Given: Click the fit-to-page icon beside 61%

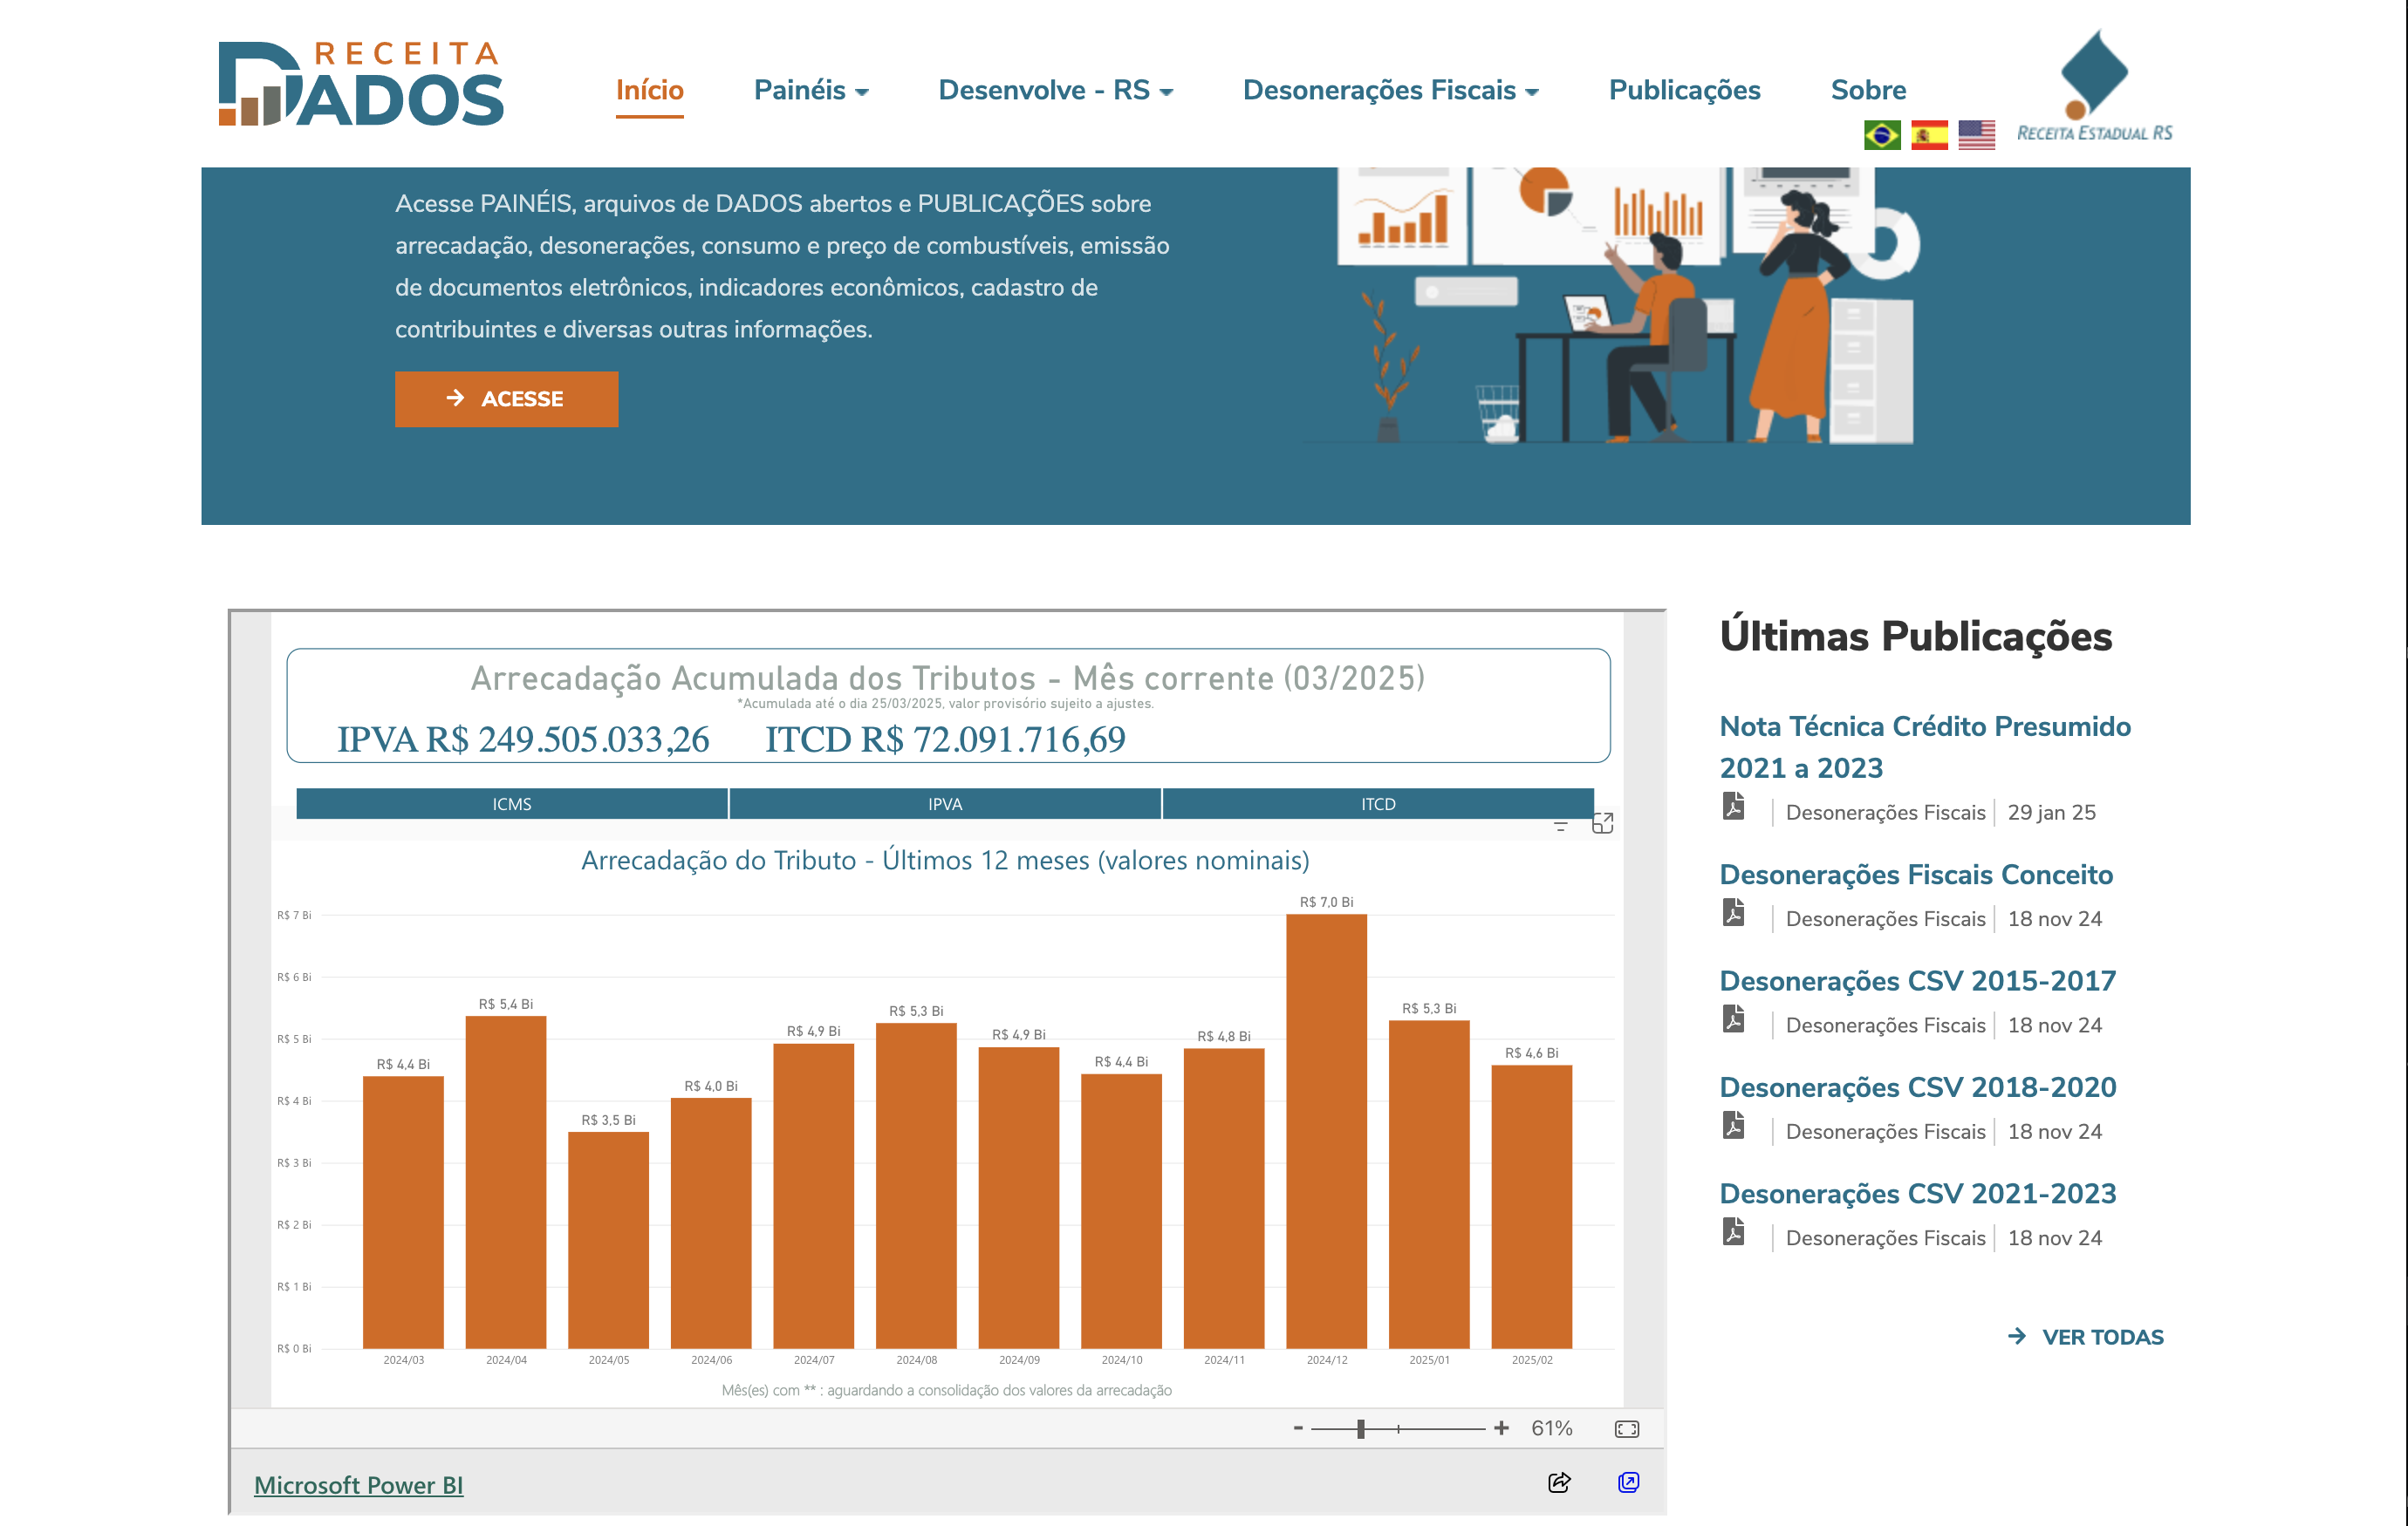Looking at the screenshot, I should pos(1626,1429).
